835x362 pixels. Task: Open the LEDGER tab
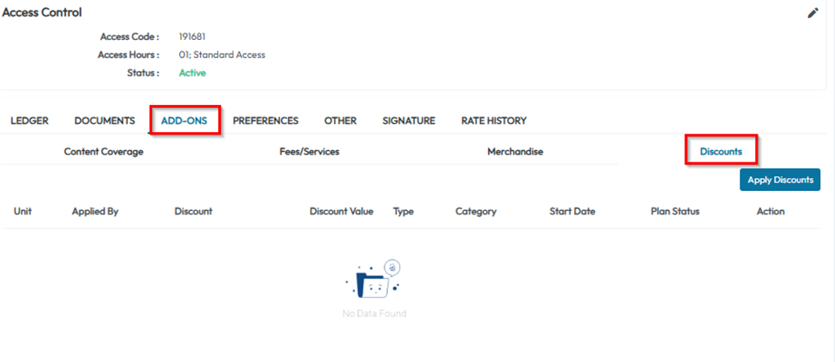point(30,121)
